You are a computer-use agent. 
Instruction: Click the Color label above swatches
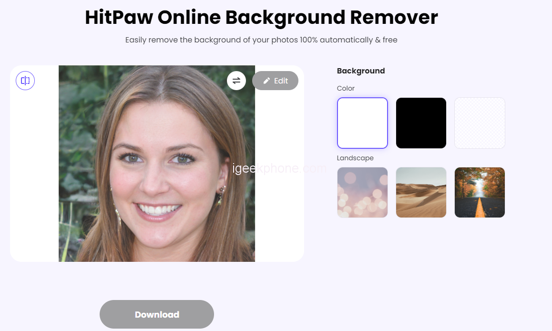point(346,88)
